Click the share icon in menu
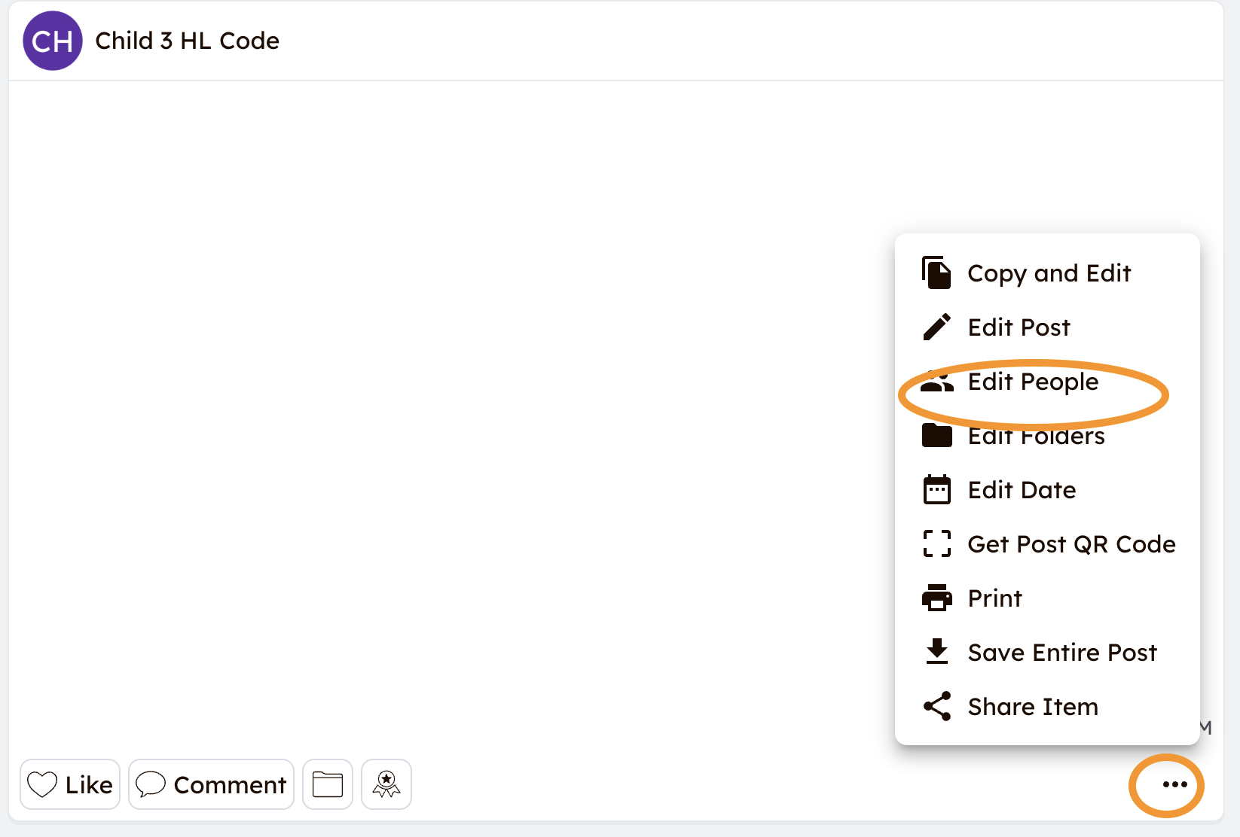The height and width of the screenshot is (837, 1240). coord(936,706)
